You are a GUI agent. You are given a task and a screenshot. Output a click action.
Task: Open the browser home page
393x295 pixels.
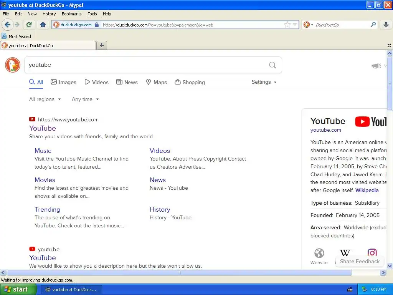[43, 25]
